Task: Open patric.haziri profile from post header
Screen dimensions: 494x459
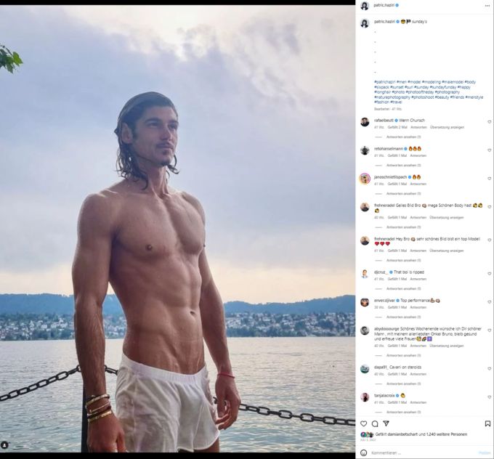Action: (384, 5)
